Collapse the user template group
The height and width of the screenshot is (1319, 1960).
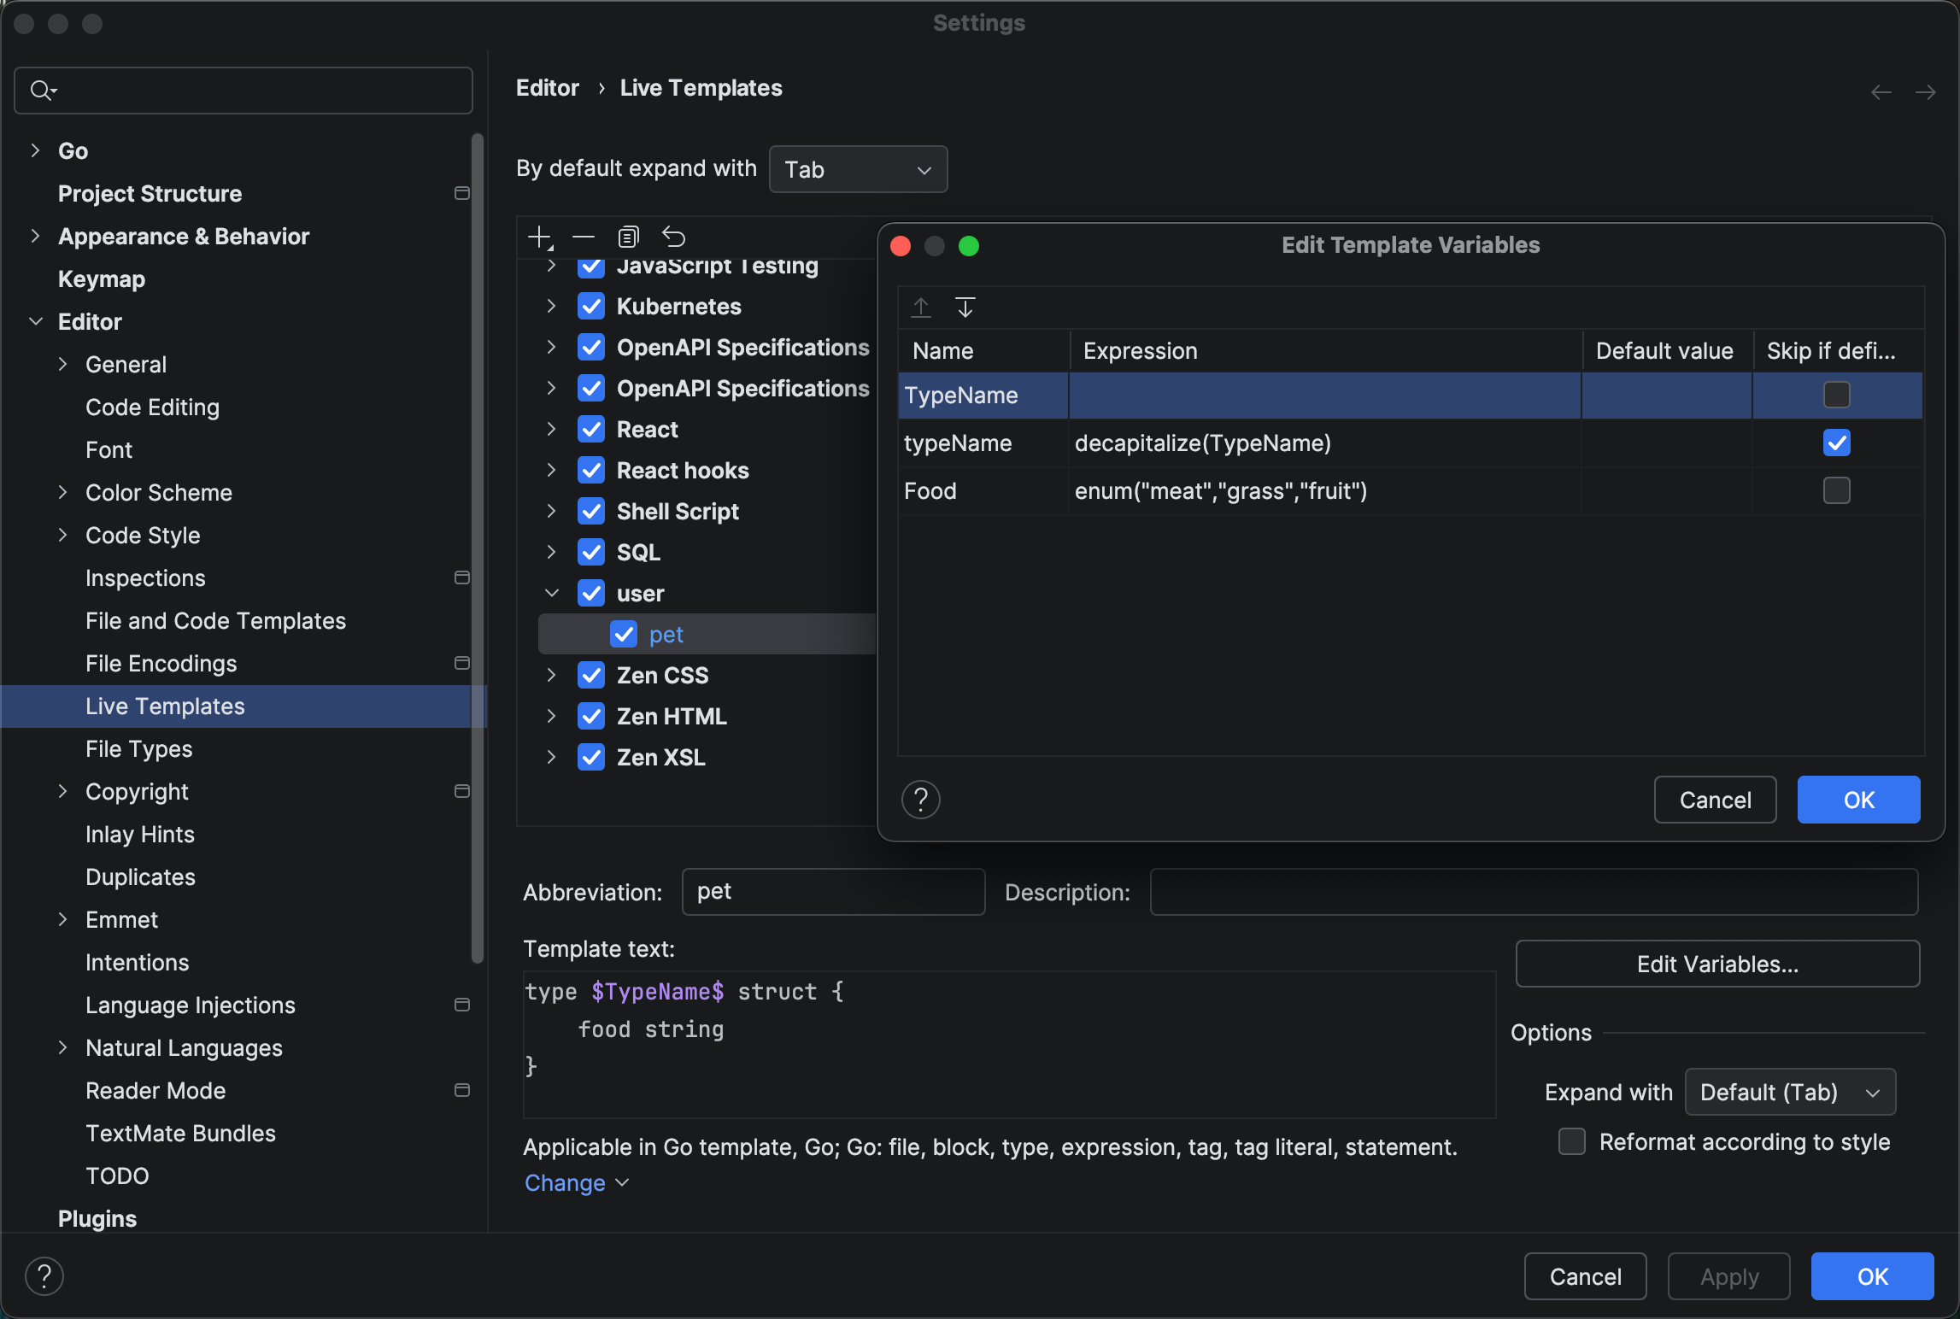(x=552, y=593)
